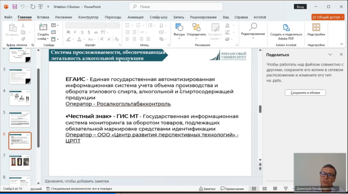Select slide 4 thumbnail
Viewport: 348px width, 194px height.
coord(20,98)
